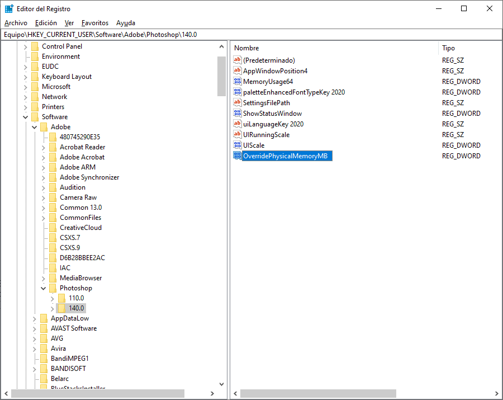Expand the Common 13.0 key
The width and height of the screenshot is (503, 400).
tap(43, 208)
